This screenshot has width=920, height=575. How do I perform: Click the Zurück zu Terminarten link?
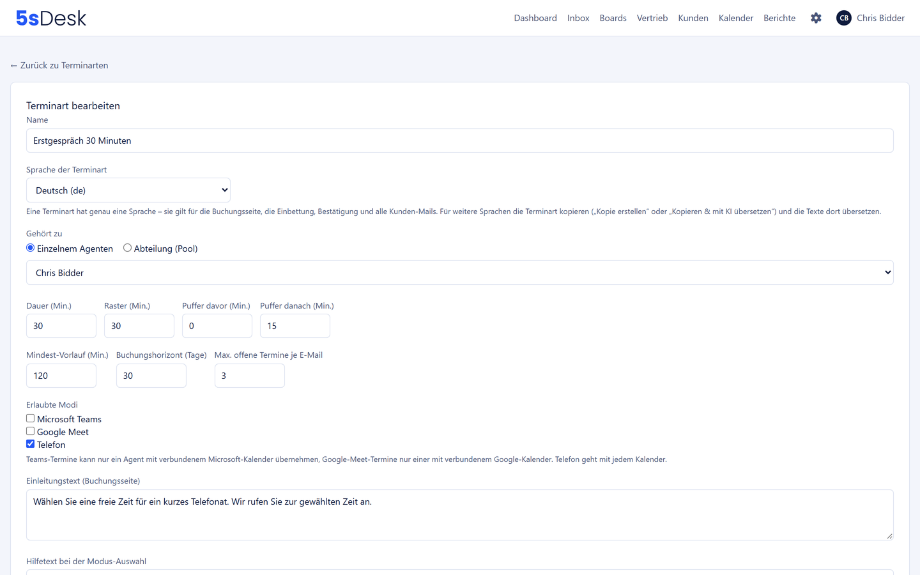[x=59, y=65]
